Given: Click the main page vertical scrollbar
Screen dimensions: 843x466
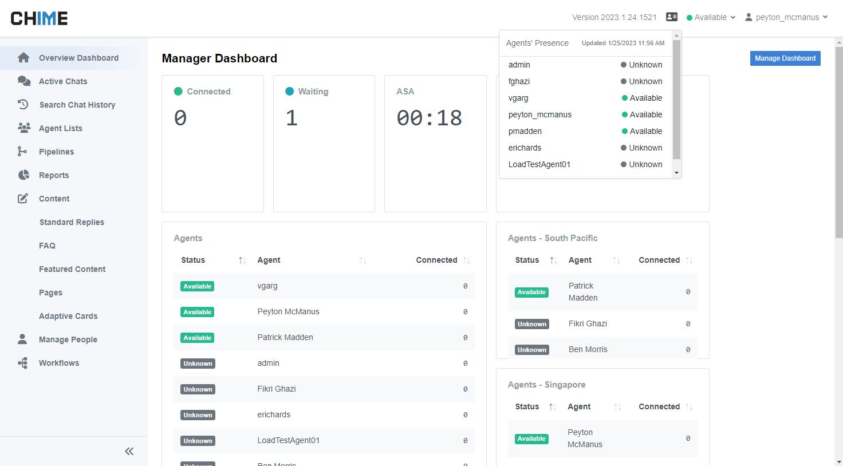Looking at the screenshot, I should pos(839,142).
